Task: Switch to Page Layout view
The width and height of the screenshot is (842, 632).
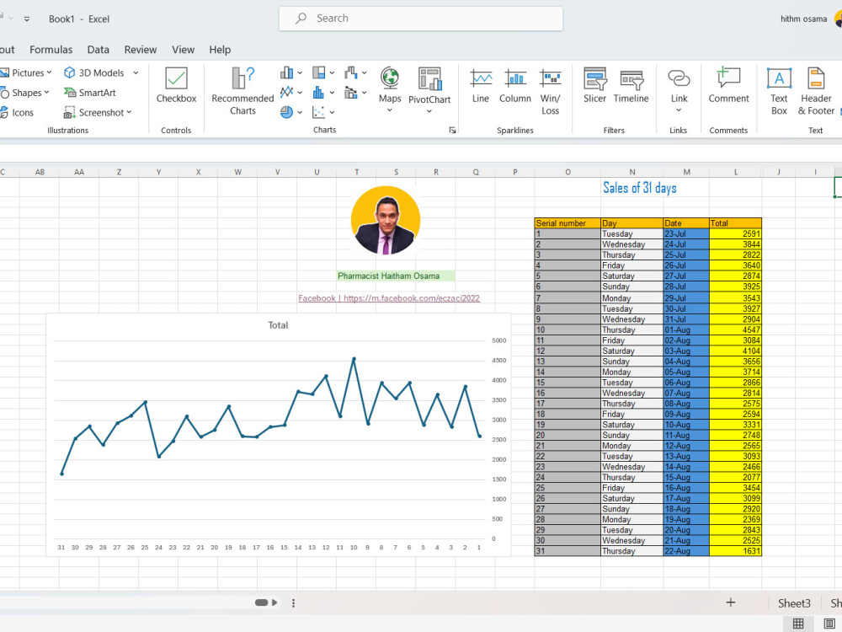Action: coord(829,624)
